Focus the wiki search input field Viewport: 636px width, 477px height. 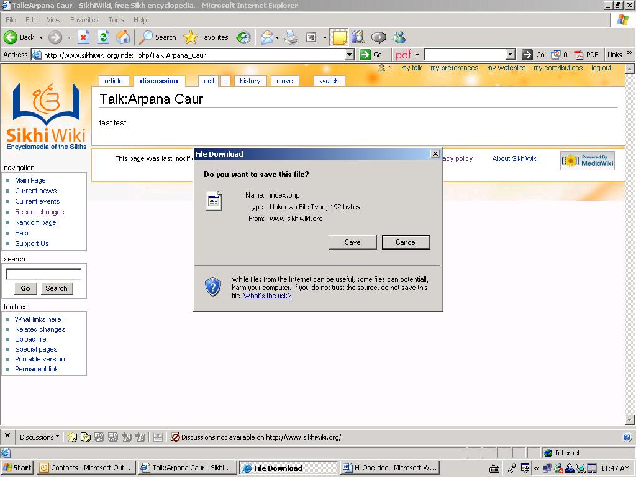tap(43, 274)
